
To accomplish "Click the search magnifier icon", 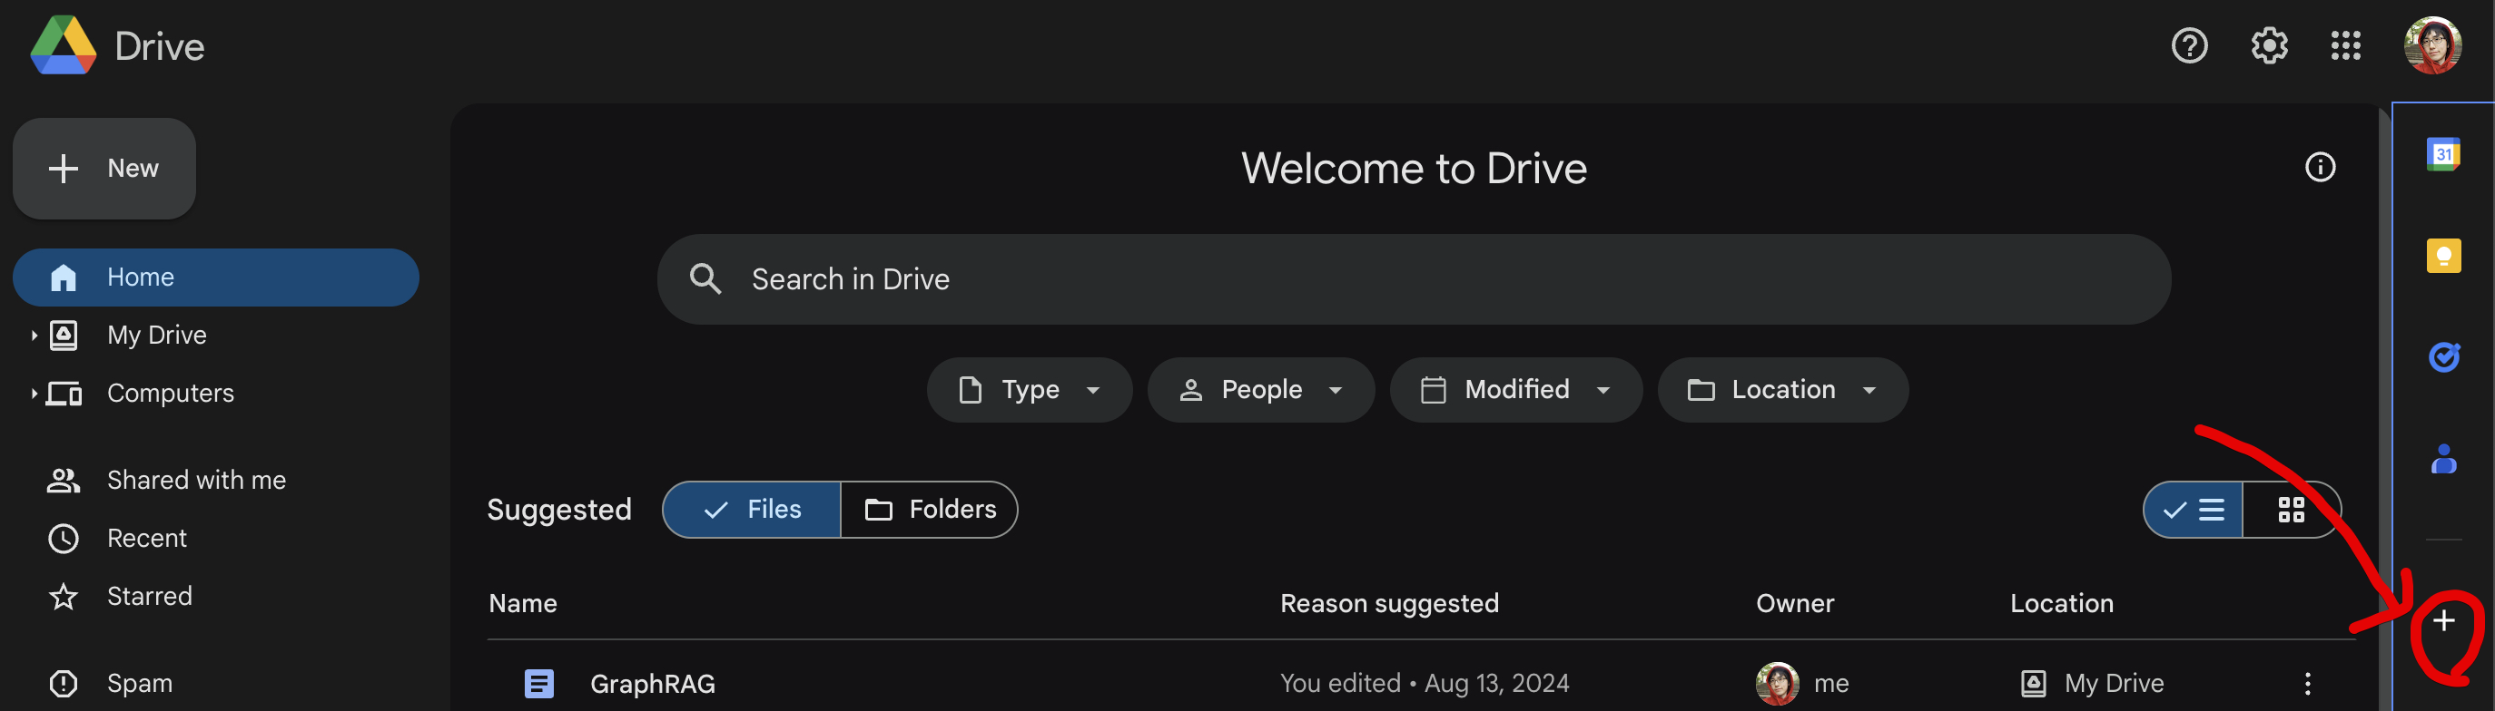I will click(x=705, y=279).
